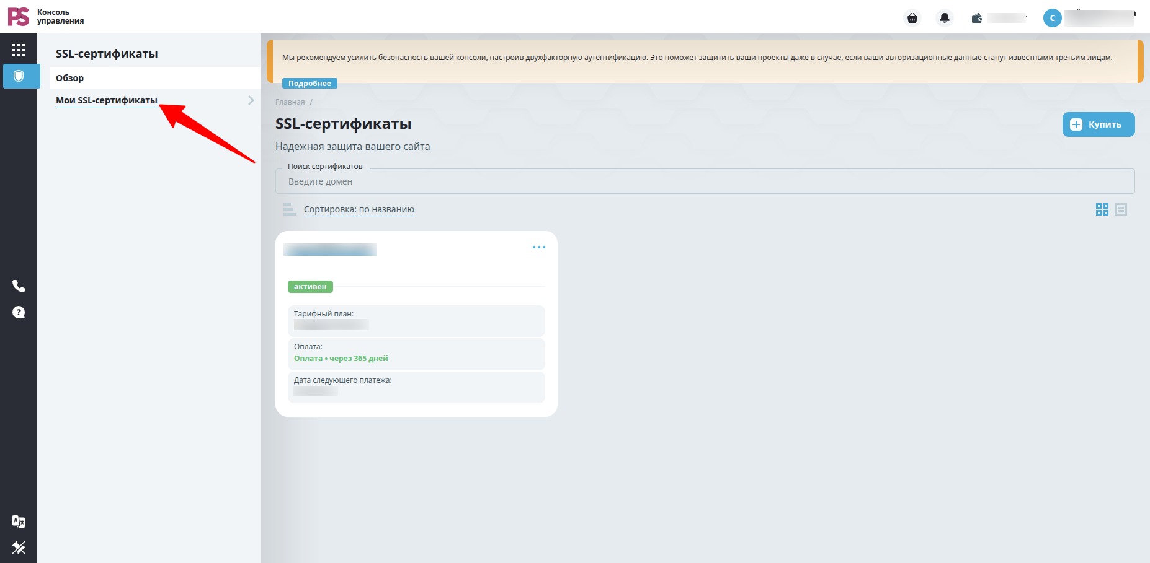Open Мои SSL-сертификаты menu item
This screenshot has width=1150, height=563.
tap(107, 100)
